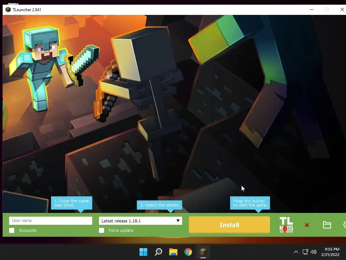Open File Explorer from taskbar
Image resolution: width=346 pixels, height=260 pixels.
[x=173, y=252]
